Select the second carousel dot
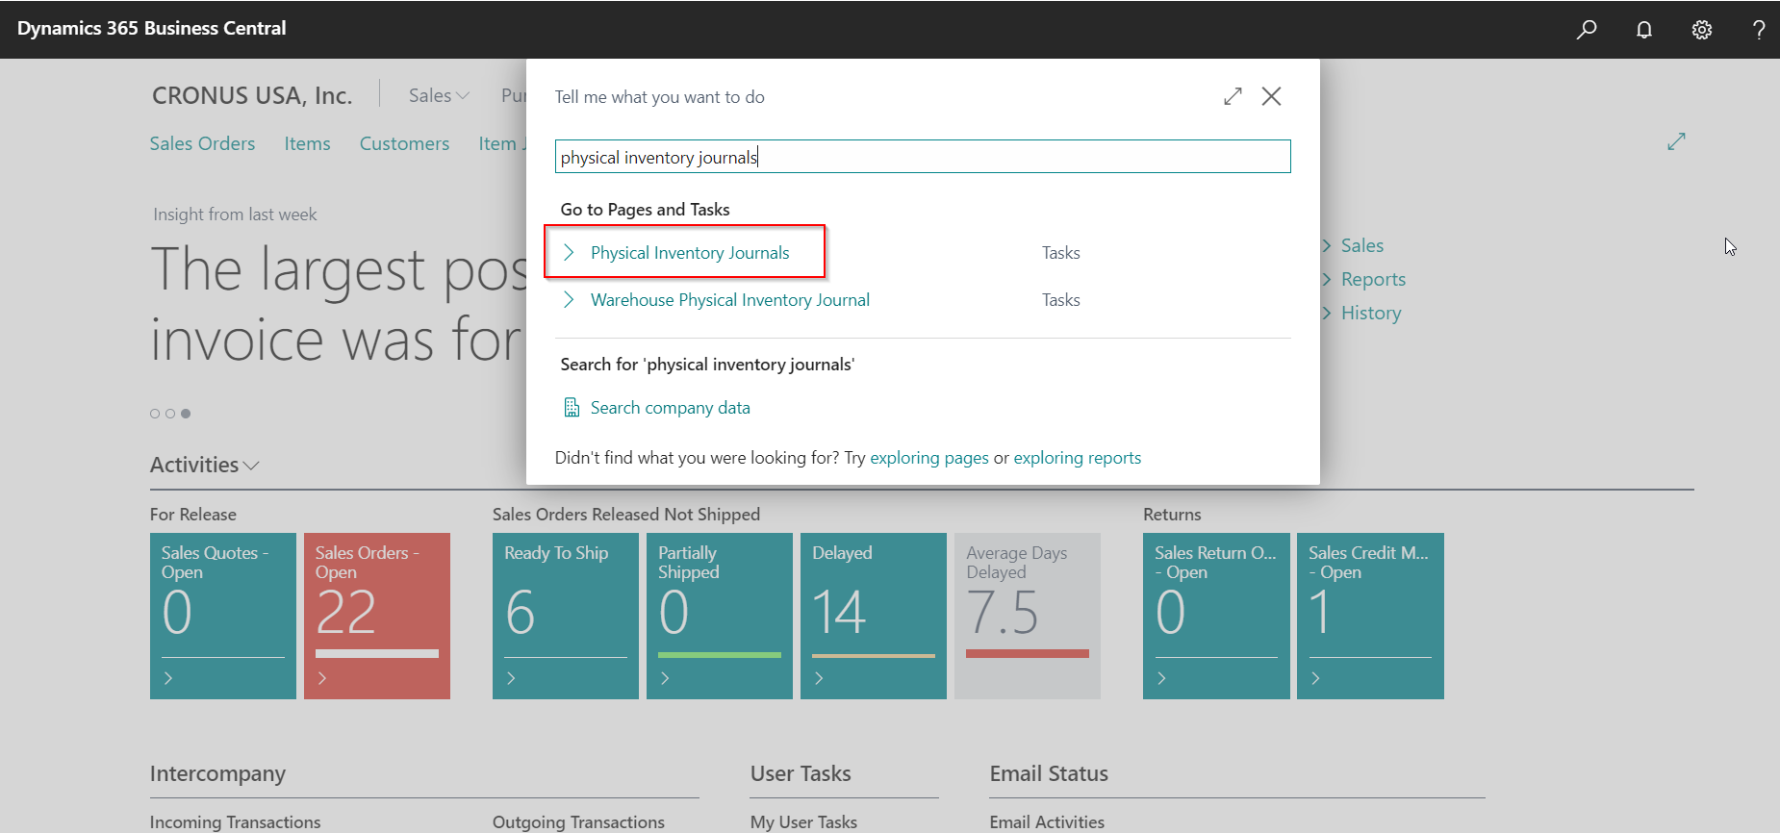 tap(170, 414)
